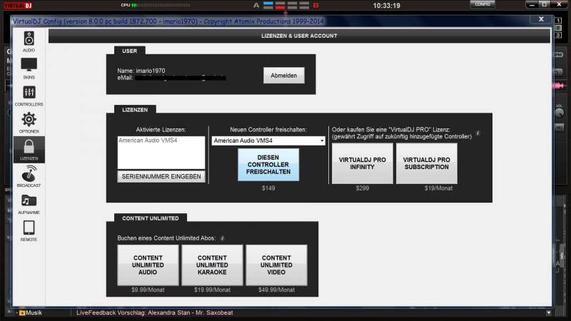Viewport: 571px width, 321px height.
Task: Click the $299 Infinity price
Action: [363, 188]
